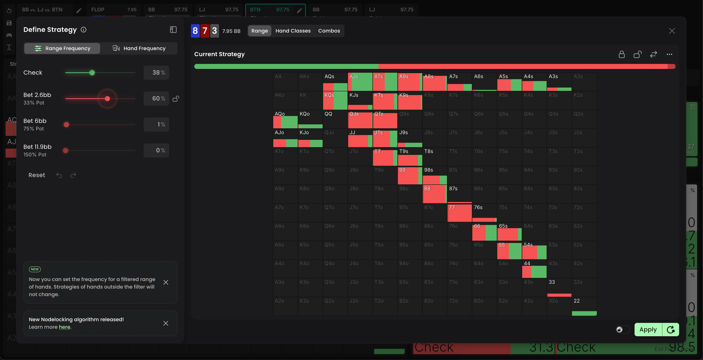This screenshot has width=703, height=360.
Task: Click the Bet 6bb percentage input field
Action: [156, 125]
